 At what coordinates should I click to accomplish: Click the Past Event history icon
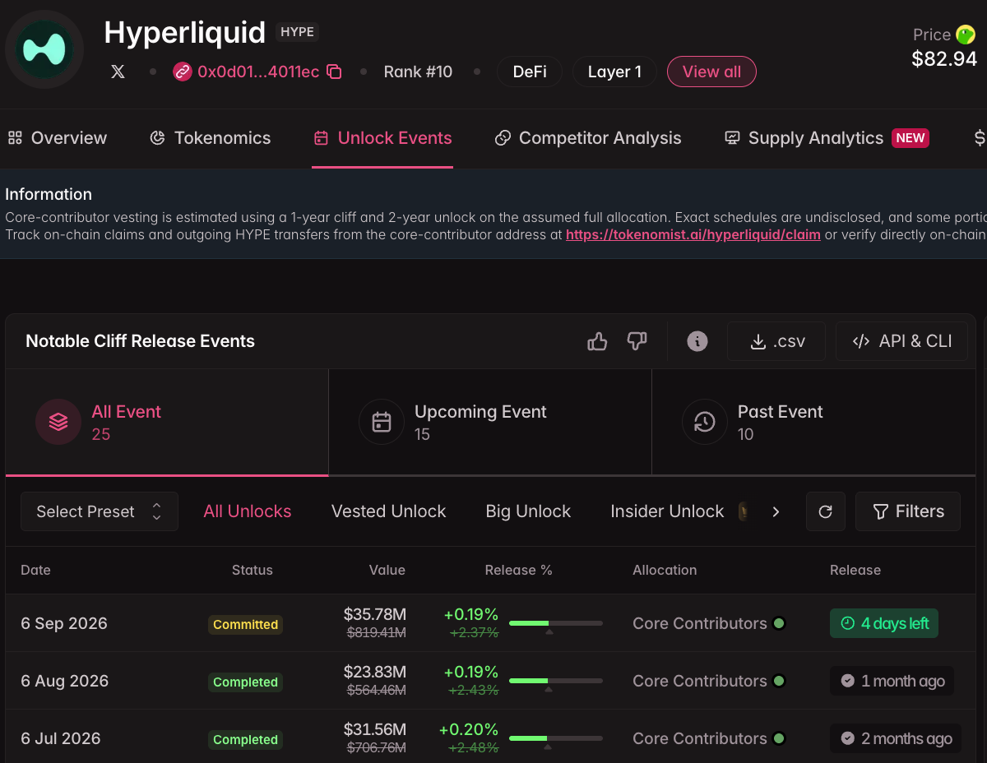point(704,422)
